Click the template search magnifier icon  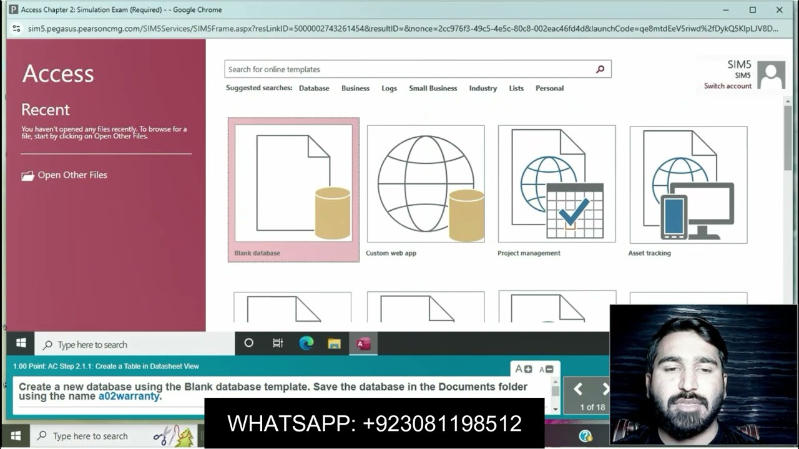(x=600, y=69)
